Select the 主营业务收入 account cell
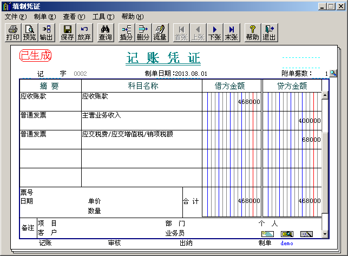348x256 pixels. coord(142,121)
